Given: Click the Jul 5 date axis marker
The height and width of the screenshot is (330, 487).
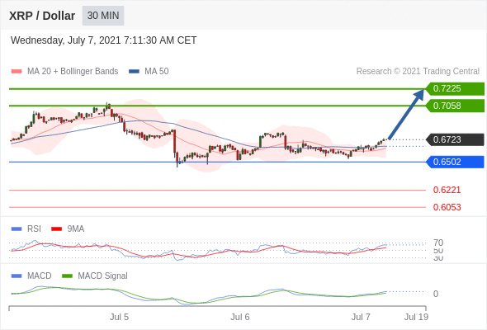Looking at the screenshot, I should 119,318.
